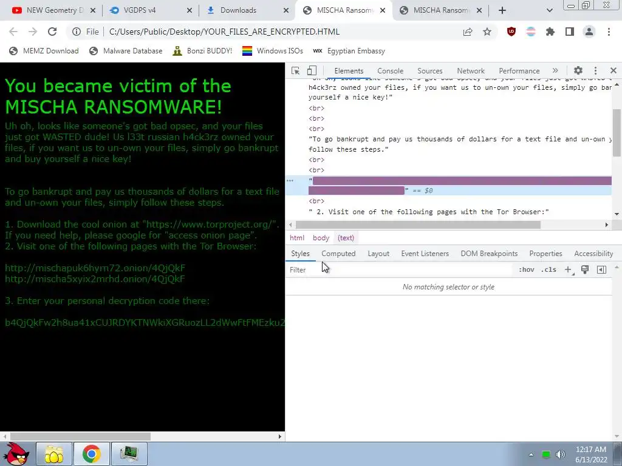The width and height of the screenshot is (622, 466).
Task: Open the DOM Breakpoints pane tab
Action: pos(489,254)
